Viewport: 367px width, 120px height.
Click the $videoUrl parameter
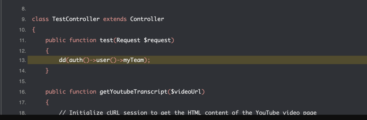coord(184,91)
